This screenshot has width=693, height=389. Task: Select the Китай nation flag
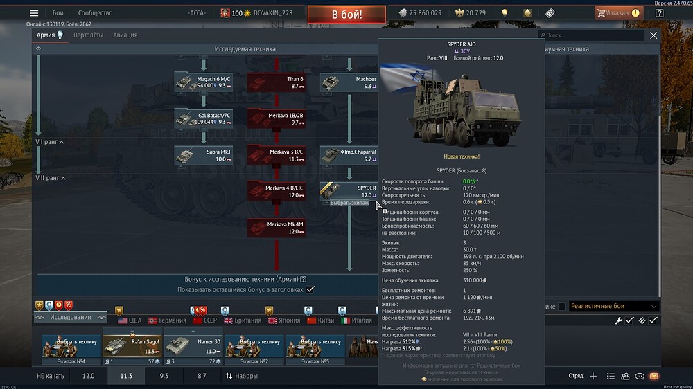tap(320, 320)
